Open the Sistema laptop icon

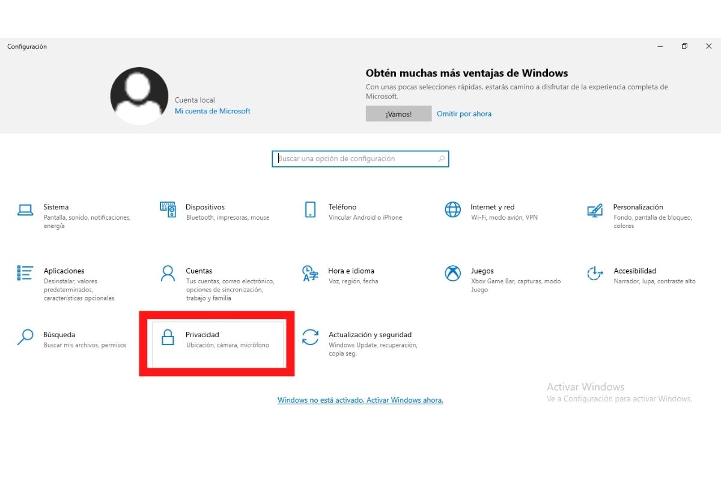(25, 209)
